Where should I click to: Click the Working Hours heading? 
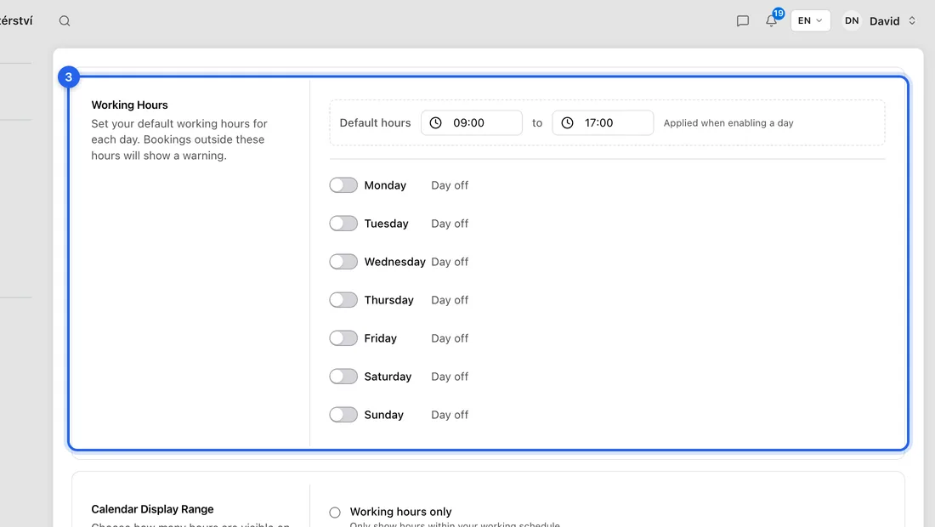[x=129, y=105]
